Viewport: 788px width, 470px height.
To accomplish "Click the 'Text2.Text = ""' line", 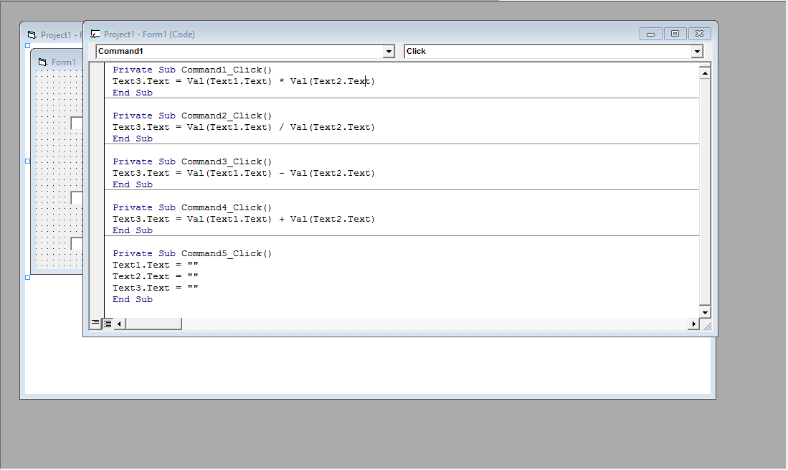I will click(156, 276).
